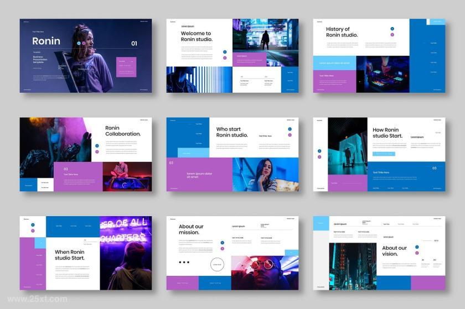Click the three dots on About our mission slide
This screenshot has width=465, height=309.
pos(184,262)
